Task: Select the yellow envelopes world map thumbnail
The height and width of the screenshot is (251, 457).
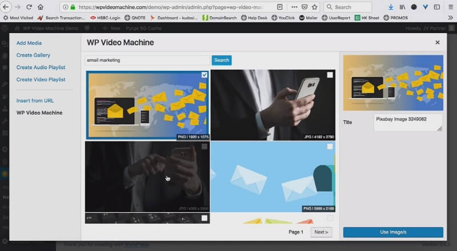Action: pos(147,106)
